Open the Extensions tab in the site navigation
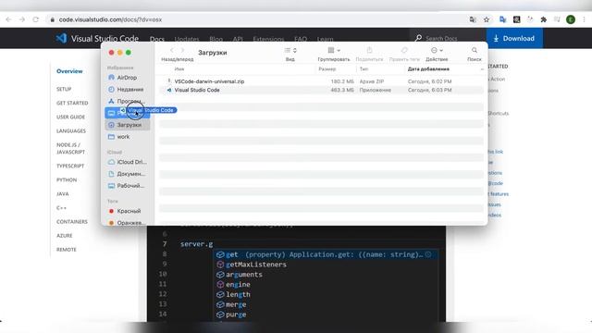 (x=268, y=39)
